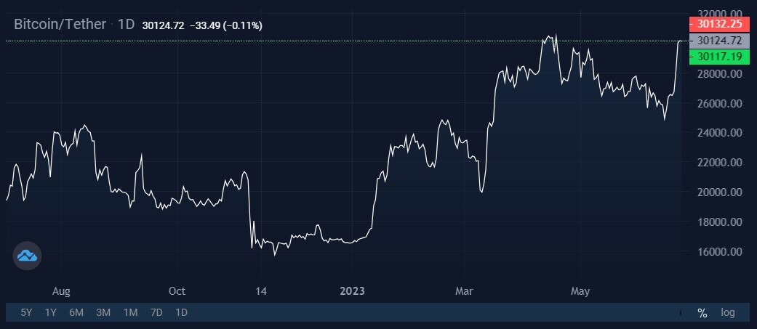Choose the 7D date range
Screen dimensions: 757x329
pos(156,312)
